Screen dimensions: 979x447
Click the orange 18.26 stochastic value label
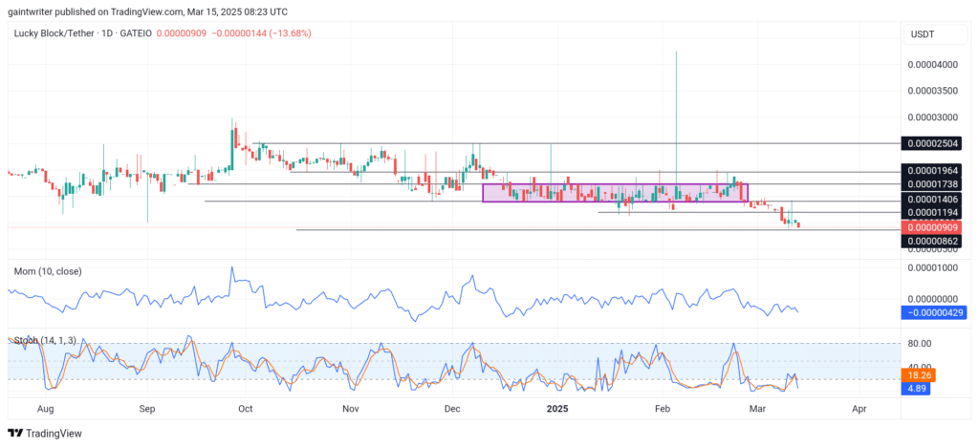(917, 376)
